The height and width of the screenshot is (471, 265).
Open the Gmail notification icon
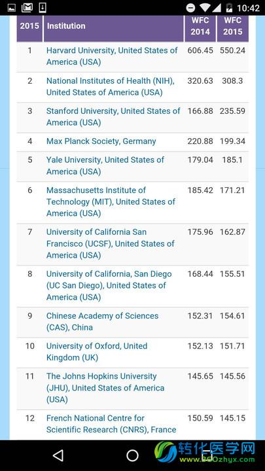point(27,7)
